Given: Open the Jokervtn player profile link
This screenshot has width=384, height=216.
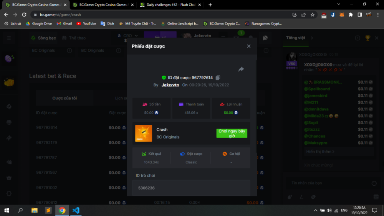Looking at the screenshot, I should (170, 85).
